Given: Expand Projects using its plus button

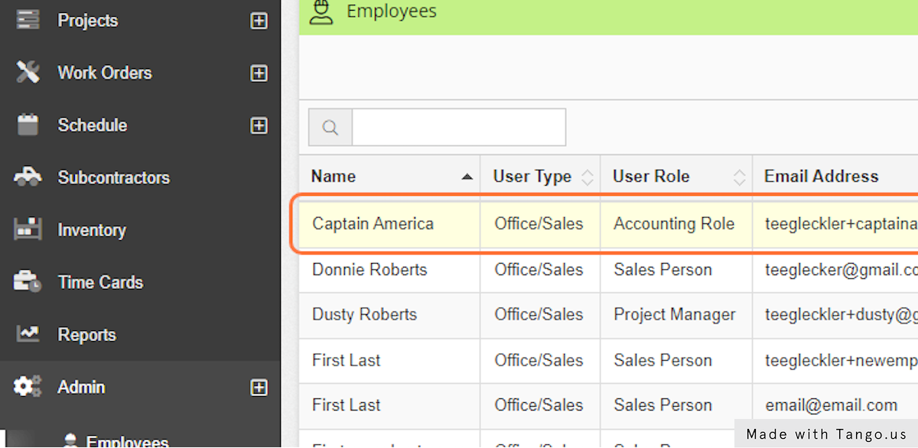Looking at the screenshot, I should (x=259, y=21).
